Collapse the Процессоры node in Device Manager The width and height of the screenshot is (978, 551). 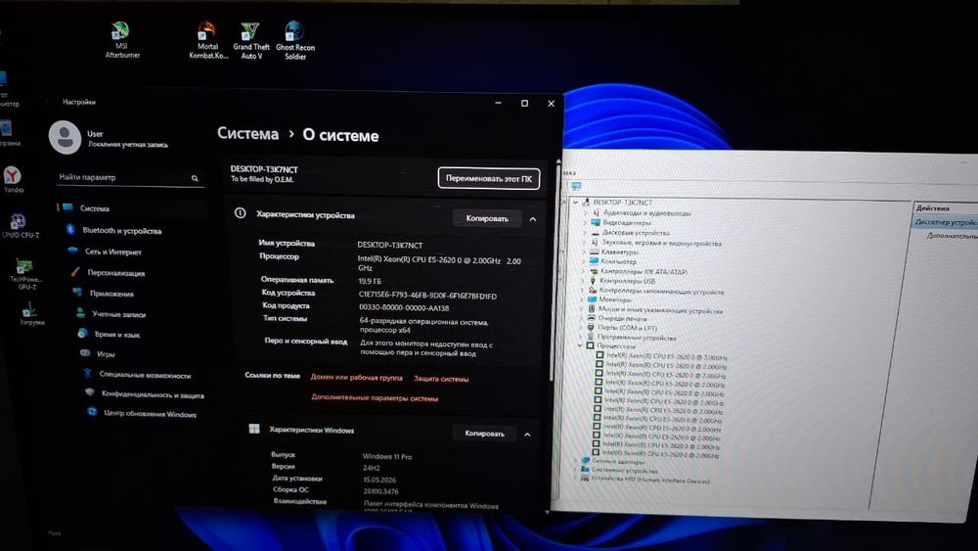point(580,345)
